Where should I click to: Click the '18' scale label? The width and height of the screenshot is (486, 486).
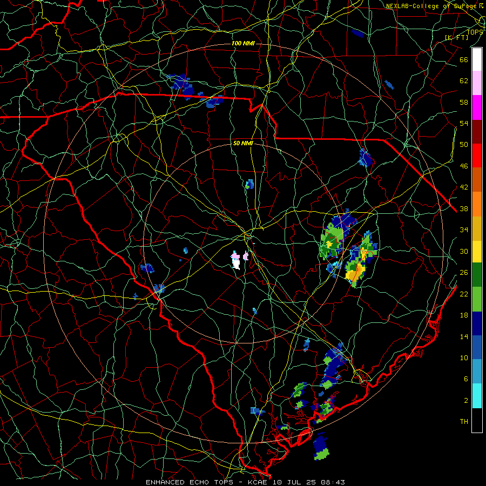tap(464, 315)
